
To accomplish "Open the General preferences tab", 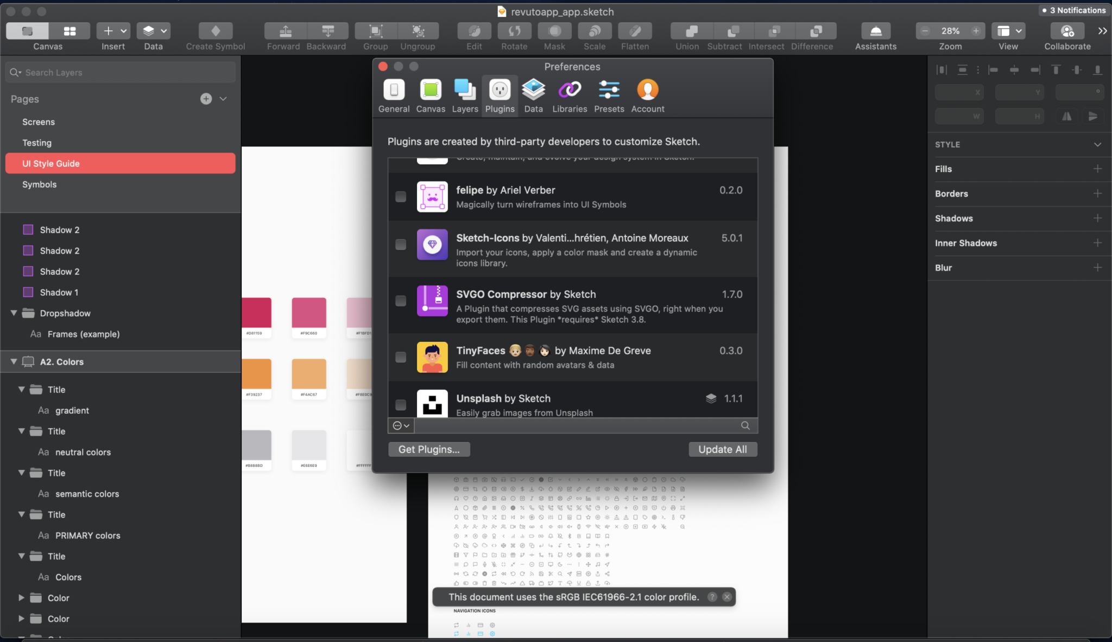I will point(394,96).
